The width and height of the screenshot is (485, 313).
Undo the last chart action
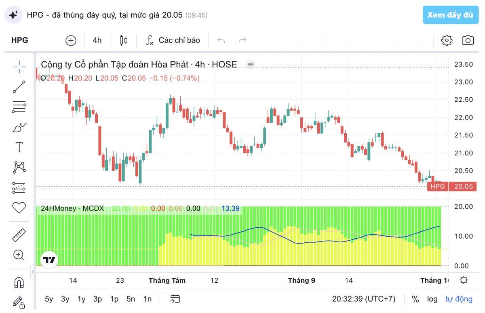click(x=221, y=40)
